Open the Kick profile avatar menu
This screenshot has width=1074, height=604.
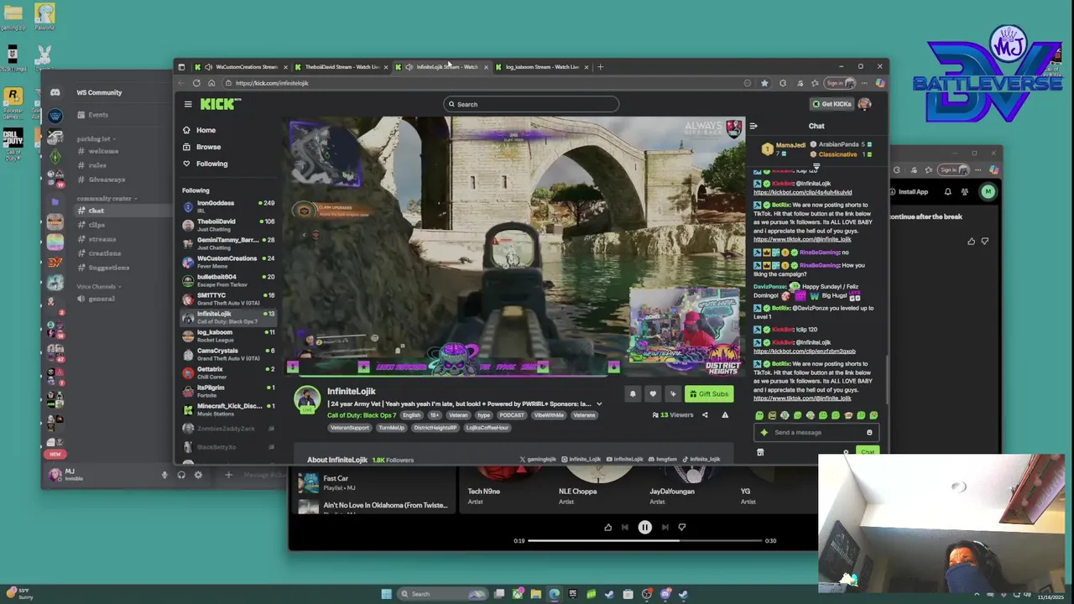pos(864,104)
